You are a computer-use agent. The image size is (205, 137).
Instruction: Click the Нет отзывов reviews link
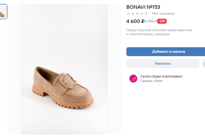[x=163, y=14]
